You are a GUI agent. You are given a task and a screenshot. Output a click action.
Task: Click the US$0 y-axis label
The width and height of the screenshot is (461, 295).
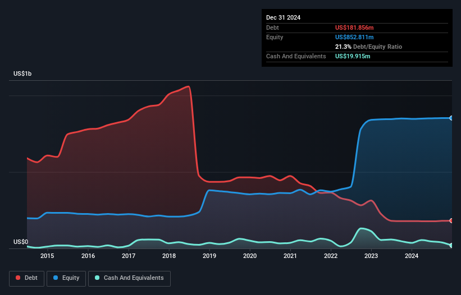[x=21, y=242]
